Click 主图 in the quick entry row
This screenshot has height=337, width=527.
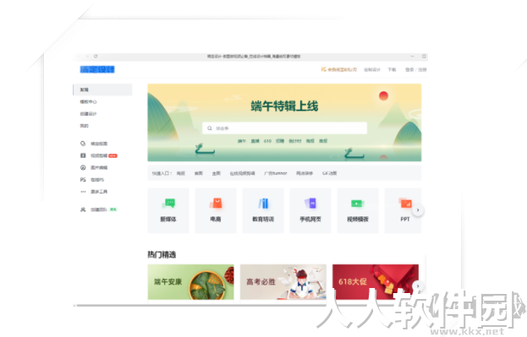tap(216, 173)
